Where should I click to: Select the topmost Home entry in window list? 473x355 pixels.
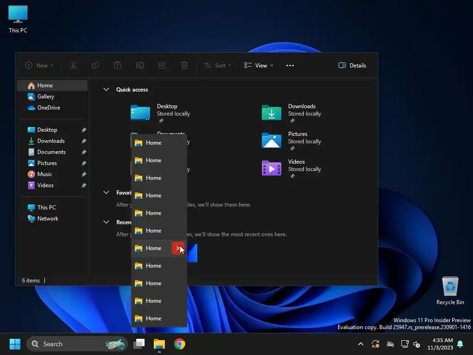click(x=159, y=143)
